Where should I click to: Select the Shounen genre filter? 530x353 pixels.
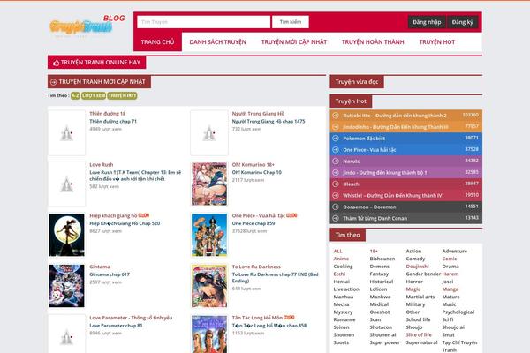[x=344, y=334]
